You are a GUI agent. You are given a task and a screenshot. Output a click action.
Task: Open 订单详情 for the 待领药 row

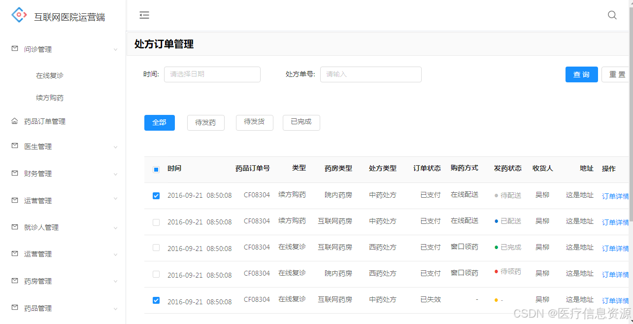coord(616,274)
